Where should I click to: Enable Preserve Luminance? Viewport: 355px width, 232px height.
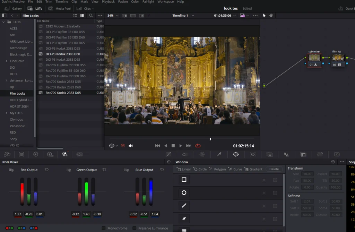click(135, 228)
